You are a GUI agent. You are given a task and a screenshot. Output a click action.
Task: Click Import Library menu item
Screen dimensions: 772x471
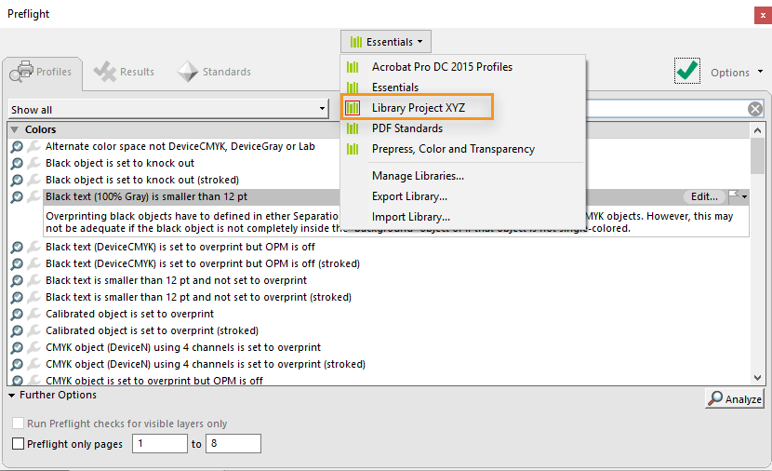pos(411,217)
